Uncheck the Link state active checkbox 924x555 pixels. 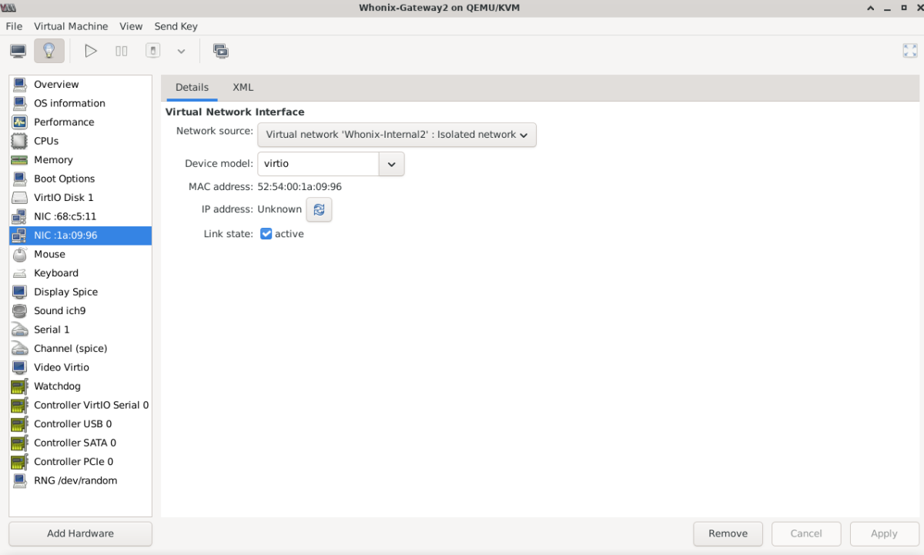[266, 234]
